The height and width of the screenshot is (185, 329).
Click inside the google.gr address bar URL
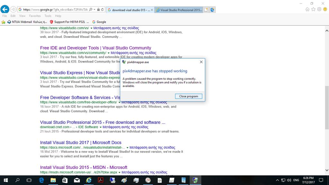tap(55, 9)
